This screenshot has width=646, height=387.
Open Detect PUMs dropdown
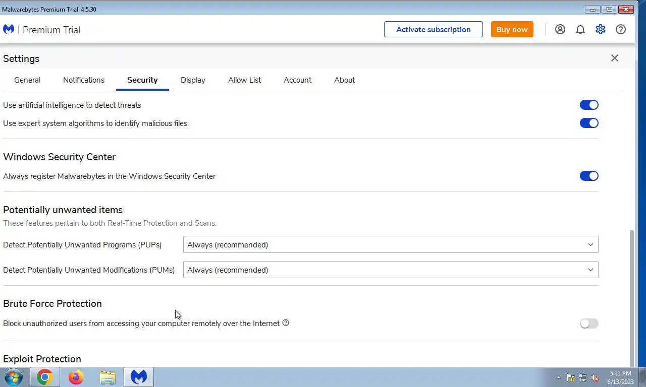point(391,270)
